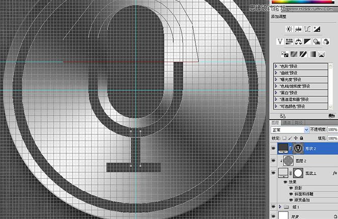
Task: Select the 形状 1 color fill thumbnail
Action: coord(283,173)
